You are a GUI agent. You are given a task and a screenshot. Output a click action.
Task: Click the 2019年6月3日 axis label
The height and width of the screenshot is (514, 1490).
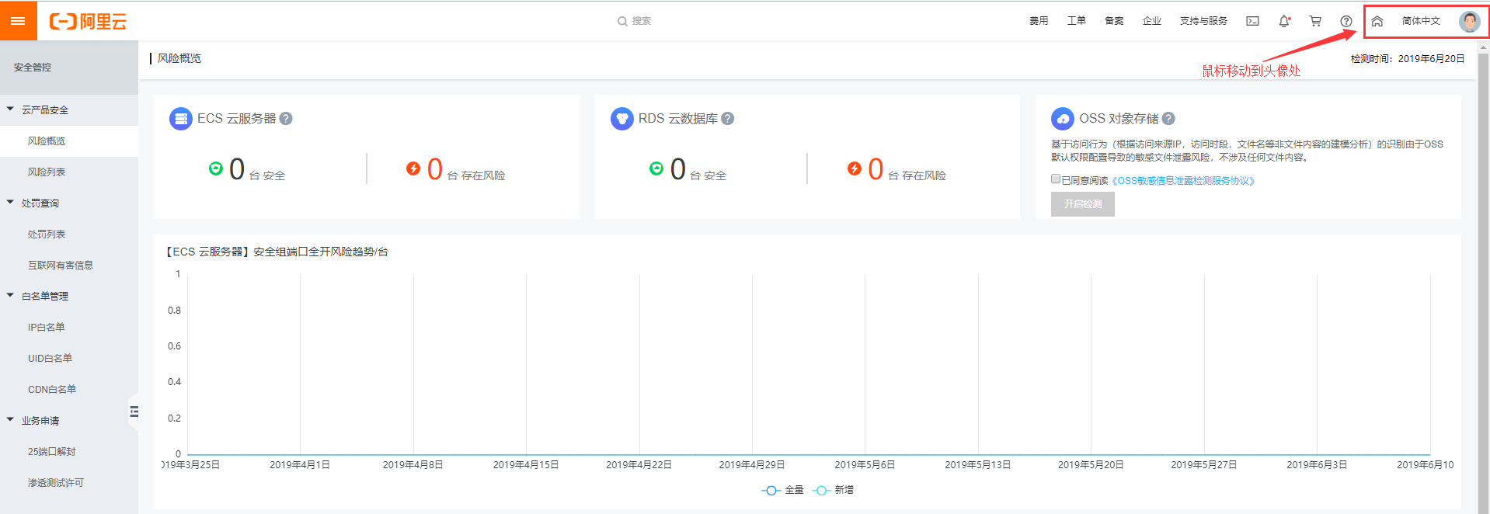1317,465
